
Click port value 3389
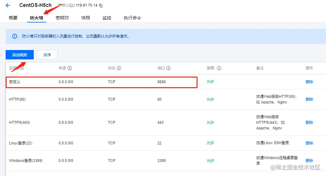(x=162, y=160)
